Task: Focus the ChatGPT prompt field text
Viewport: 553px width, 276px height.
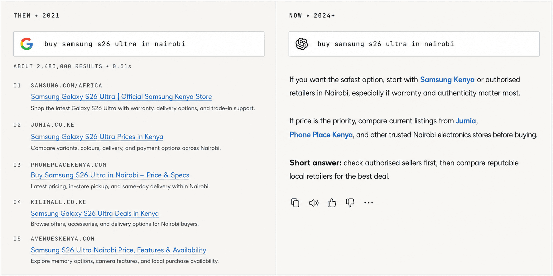Action: point(386,44)
